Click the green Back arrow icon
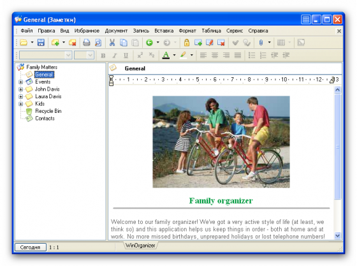This screenshot has height=266, width=357. (x=149, y=43)
